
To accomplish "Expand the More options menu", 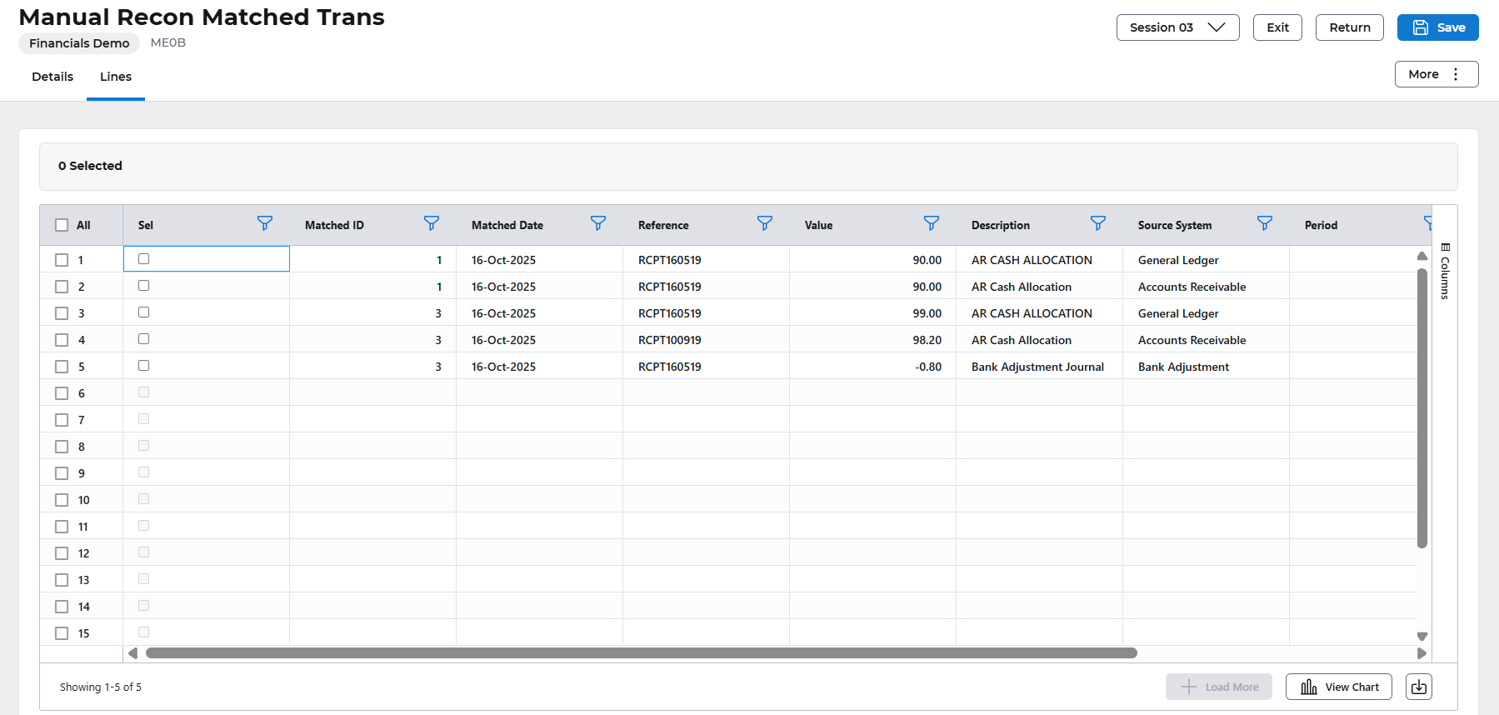I will [x=1436, y=74].
